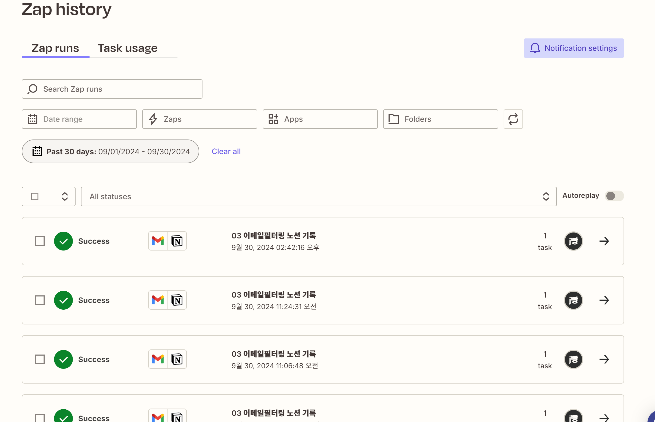
Task: Open Zap title of the 02:42:16 오후 run
Action: (273, 235)
